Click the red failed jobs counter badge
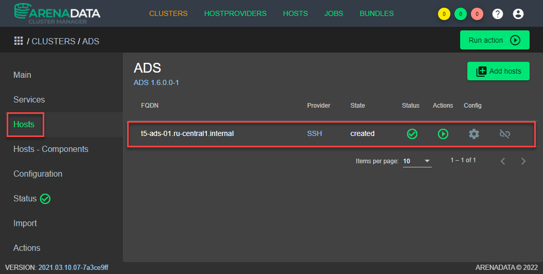Viewport: 543px width, 274px height. click(x=477, y=14)
